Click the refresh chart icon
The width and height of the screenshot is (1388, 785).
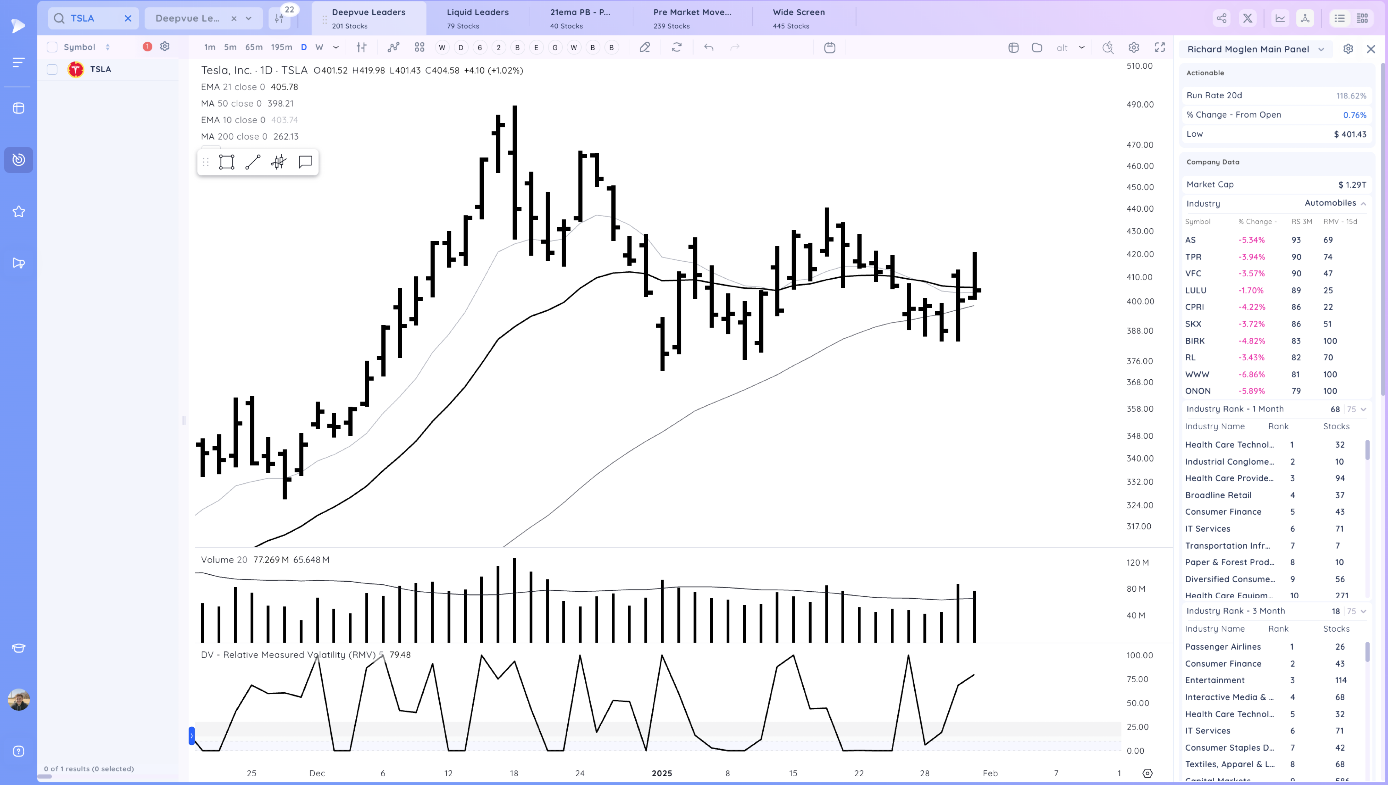677,48
